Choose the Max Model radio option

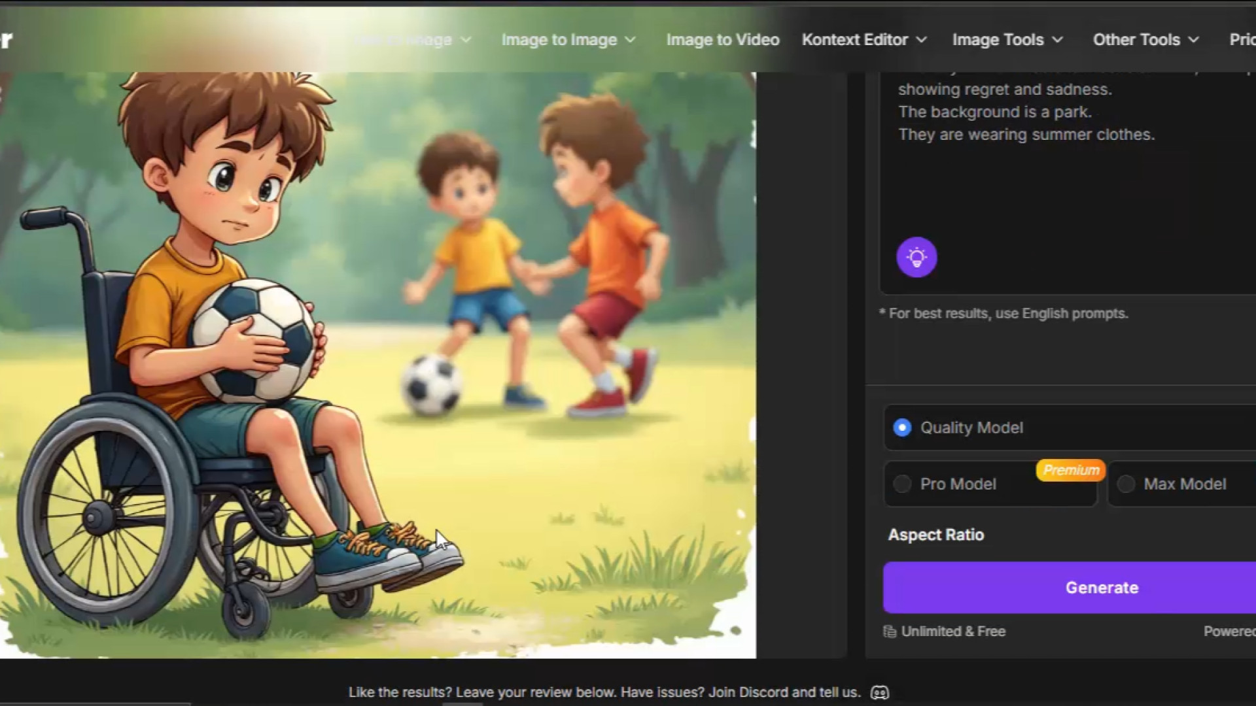[x=1126, y=484]
